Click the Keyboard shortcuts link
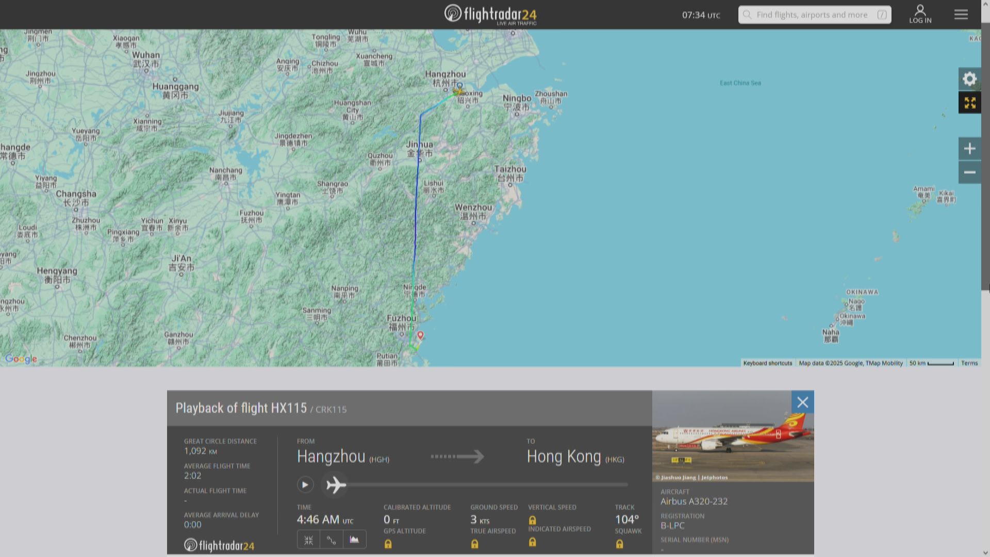990x557 pixels. pos(767,363)
